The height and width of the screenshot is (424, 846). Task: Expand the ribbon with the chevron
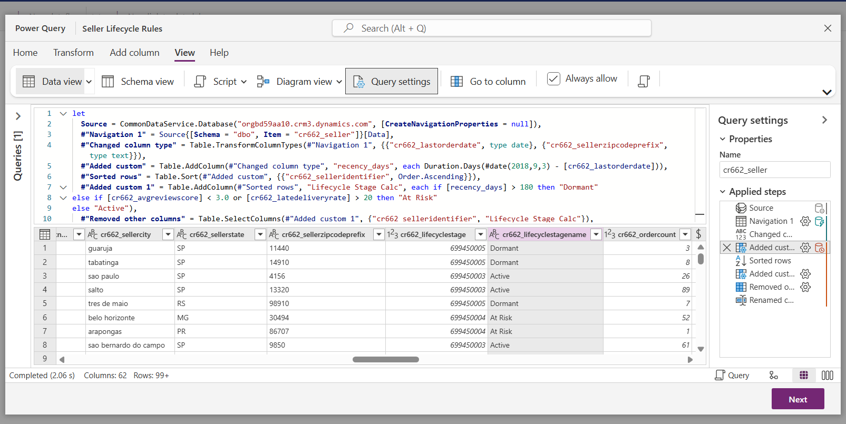[x=827, y=92]
